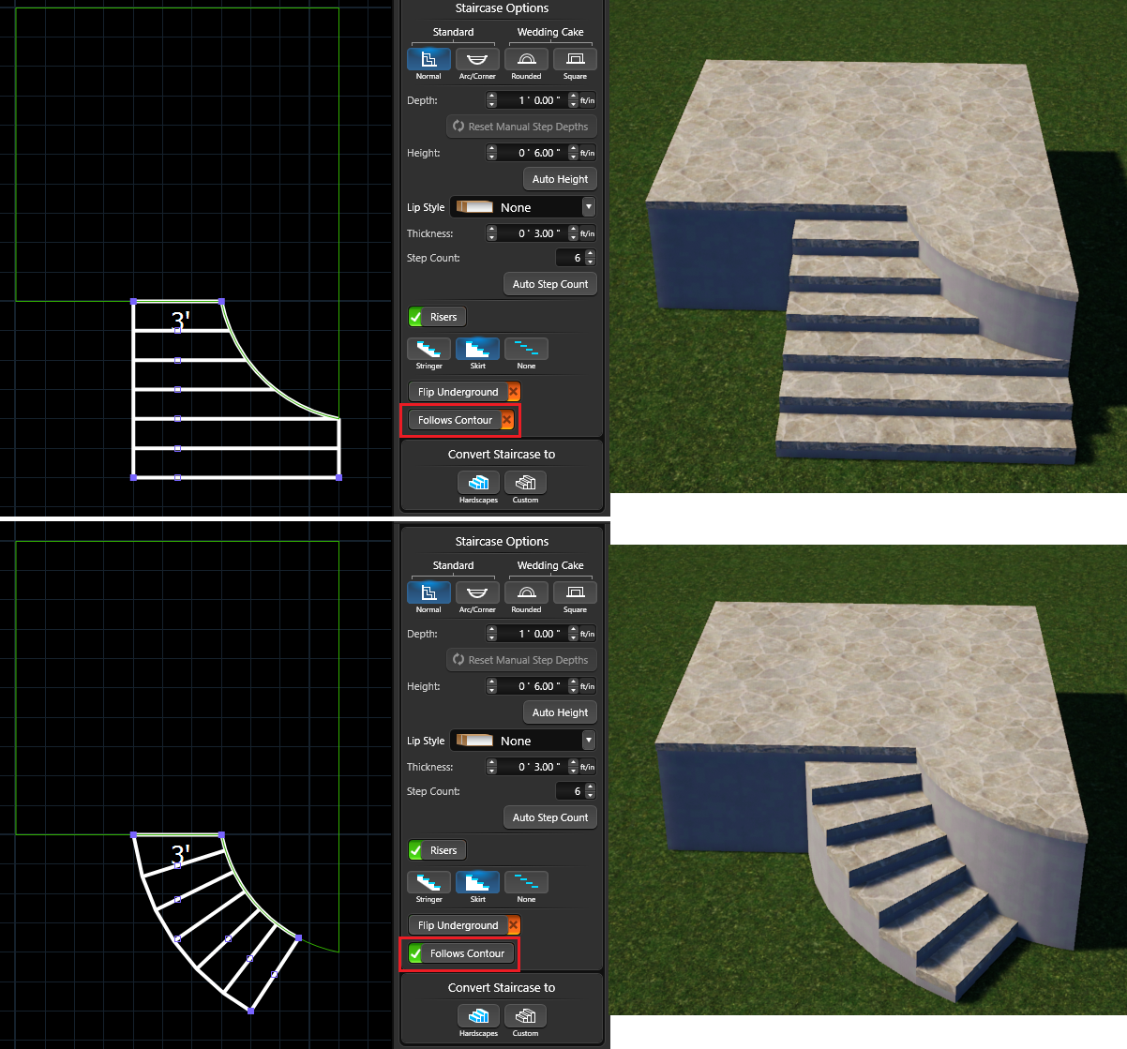1127x1049 pixels.
Task: Select the Arc/Corner staircase style
Action: (477, 58)
